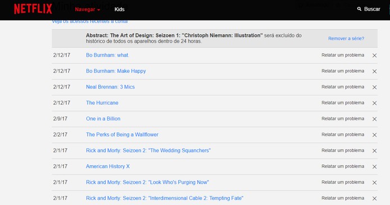The width and height of the screenshot is (390, 205).
Task: Open Rick and Morty Interdimensional Cable 2 title
Action: [x=164, y=198]
